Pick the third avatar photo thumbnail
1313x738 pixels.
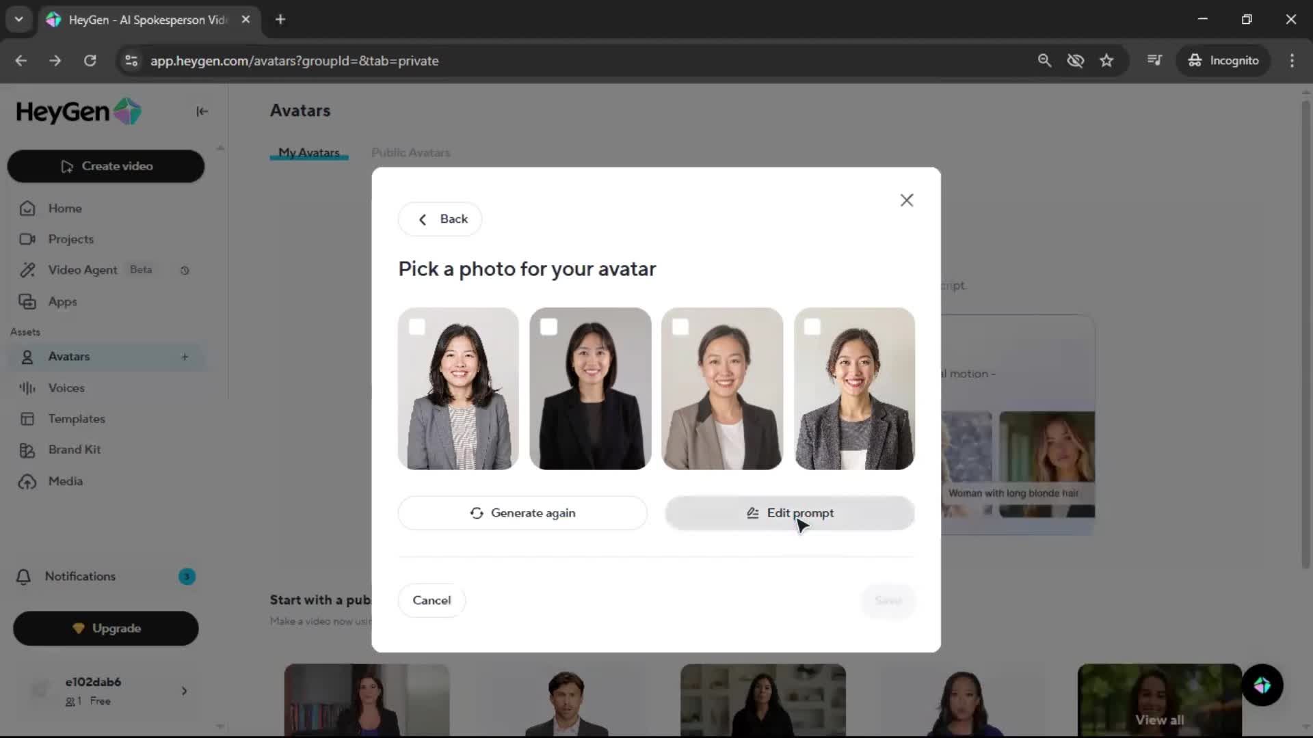point(722,396)
